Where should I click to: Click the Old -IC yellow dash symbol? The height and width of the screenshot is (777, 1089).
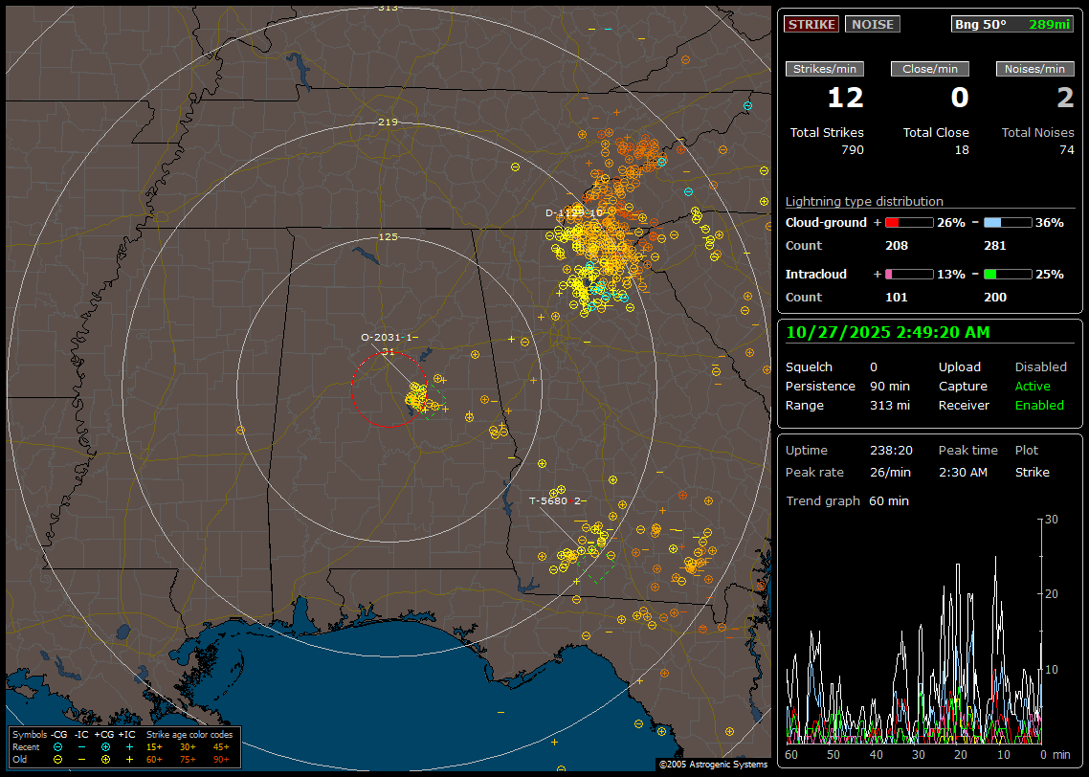pyautogui.click(x=82, y=759)
